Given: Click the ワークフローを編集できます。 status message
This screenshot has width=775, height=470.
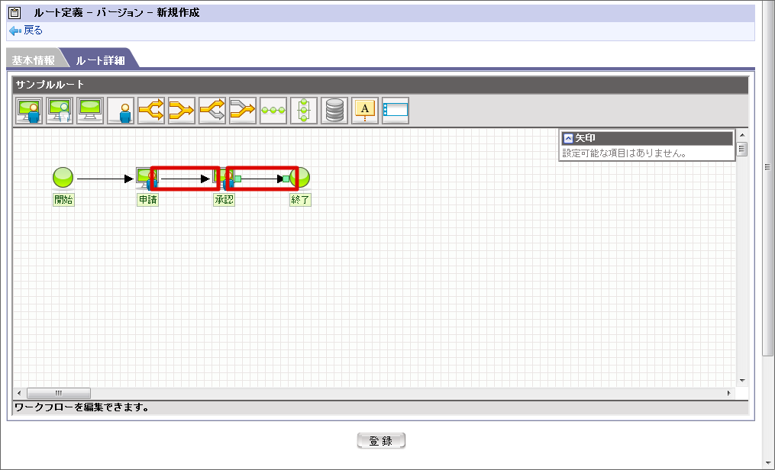Looking at the screenshot, I should point(82,407).
